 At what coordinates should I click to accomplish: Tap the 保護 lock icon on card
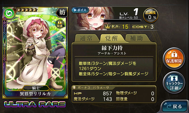60,24
